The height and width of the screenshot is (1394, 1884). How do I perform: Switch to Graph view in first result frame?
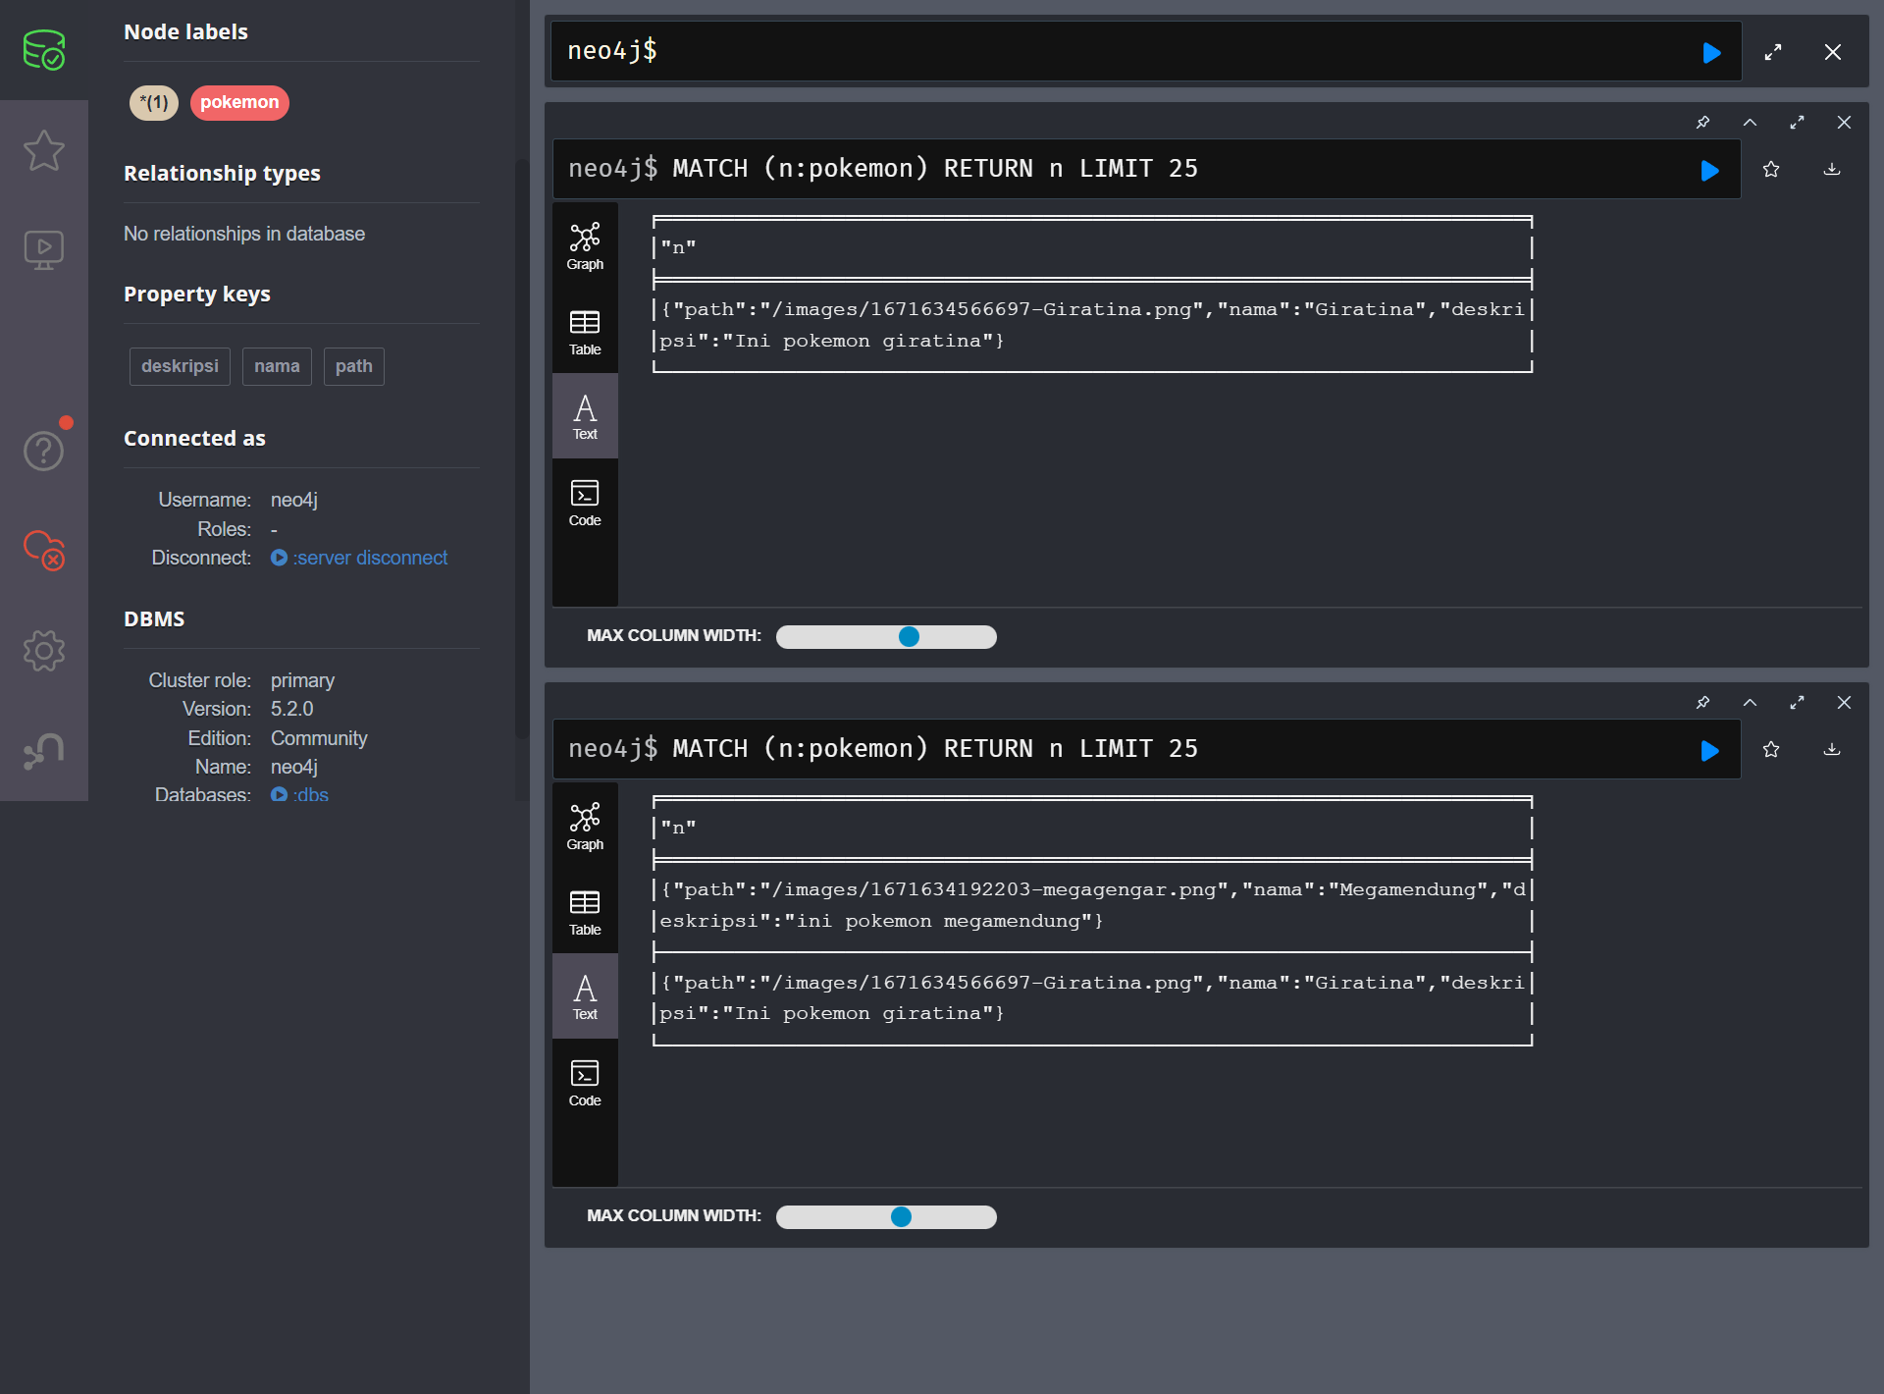pos(585,243)
